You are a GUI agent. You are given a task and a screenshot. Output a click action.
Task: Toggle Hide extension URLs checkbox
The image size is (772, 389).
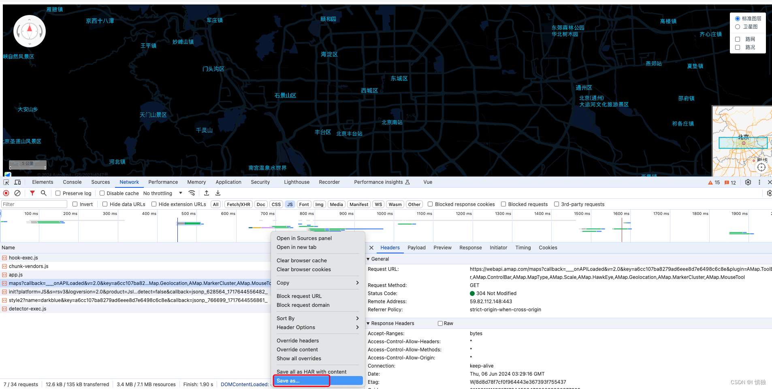[154, 204]
